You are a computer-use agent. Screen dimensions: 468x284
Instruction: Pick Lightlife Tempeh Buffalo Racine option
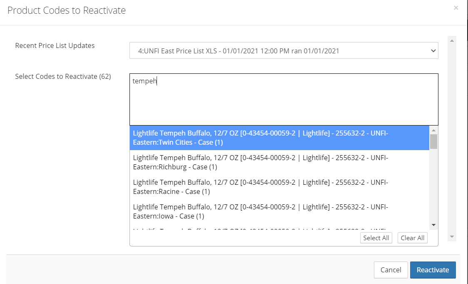pyautogui.click(x=279, y=187)
